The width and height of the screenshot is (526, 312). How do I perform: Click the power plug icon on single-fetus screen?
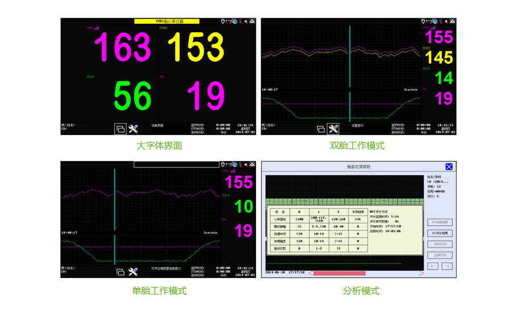222,165
